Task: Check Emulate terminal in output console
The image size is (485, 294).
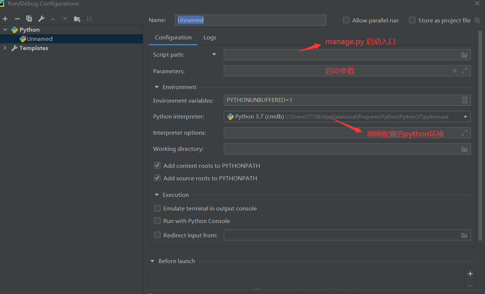Action: pos(157,208)
